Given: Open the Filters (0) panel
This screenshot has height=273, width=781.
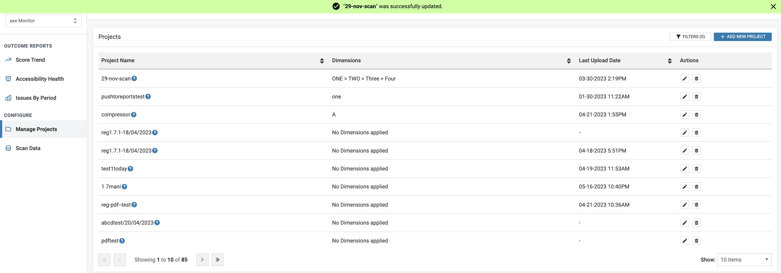Looking at the screenshot, I should pyautogui.click(x=690, y=37).
